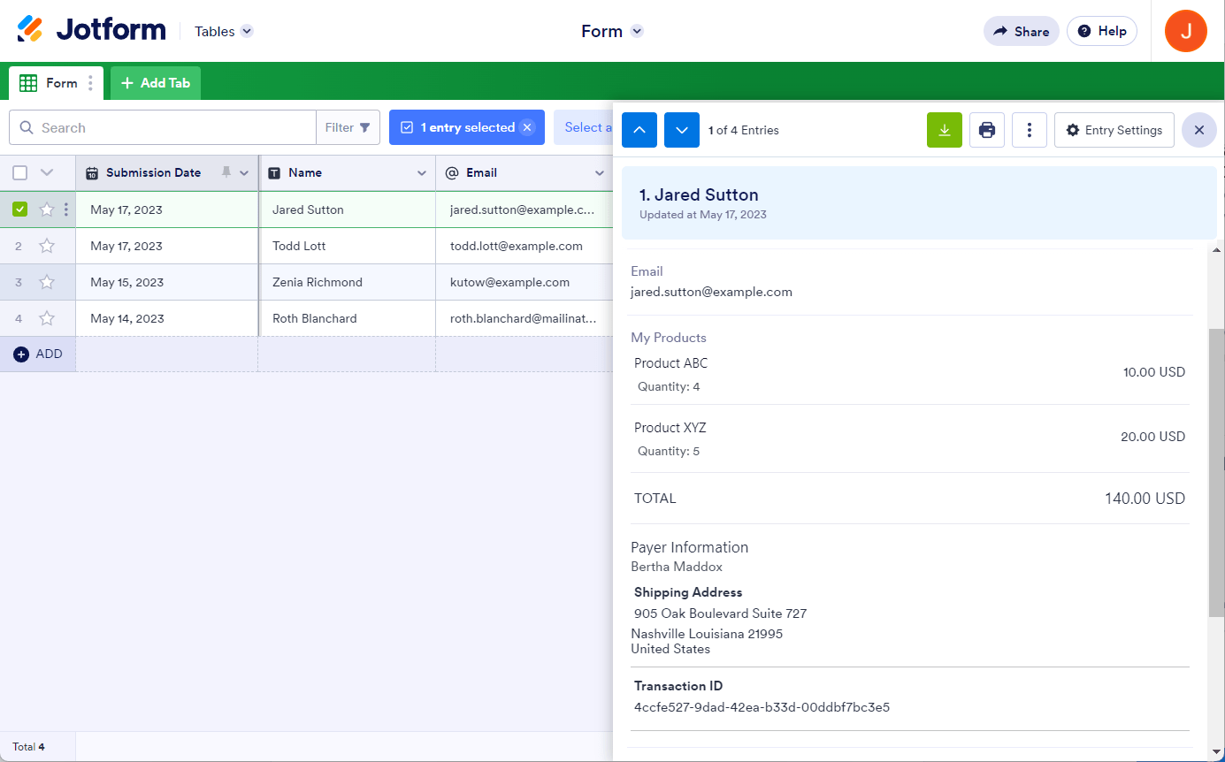The height and width of the screenshot is (762, 1225).
Task: Expand the Name column dropdown arrow
Action: point(422,173)
